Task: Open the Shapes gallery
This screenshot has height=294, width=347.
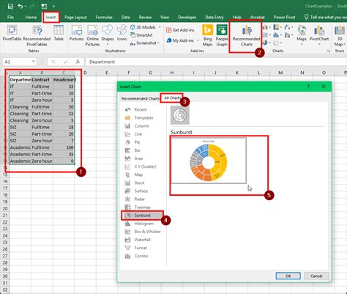Action: pos(108,34)
